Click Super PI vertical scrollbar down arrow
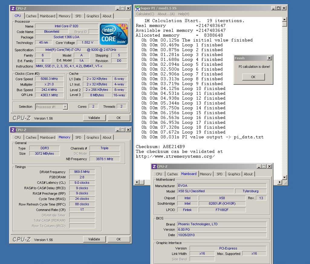 285,177
